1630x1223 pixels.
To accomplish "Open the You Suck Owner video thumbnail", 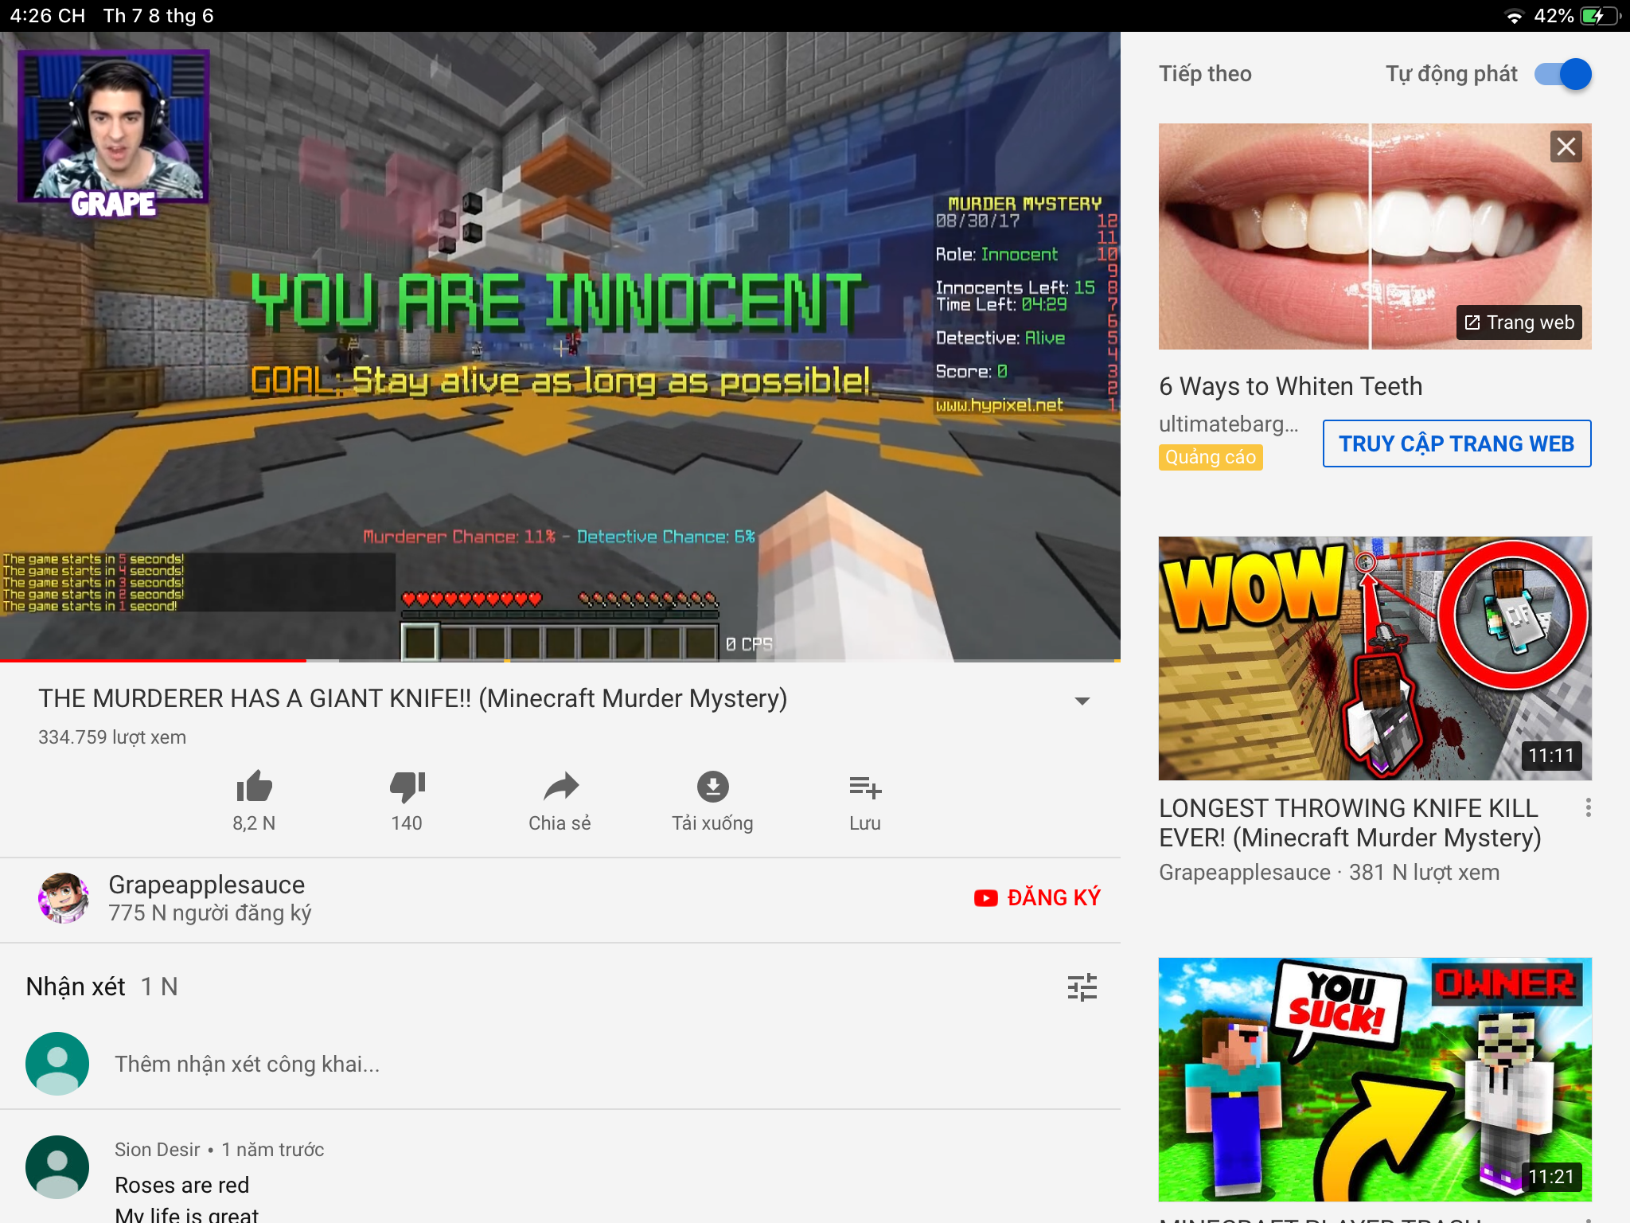I will [1375, 1080].
